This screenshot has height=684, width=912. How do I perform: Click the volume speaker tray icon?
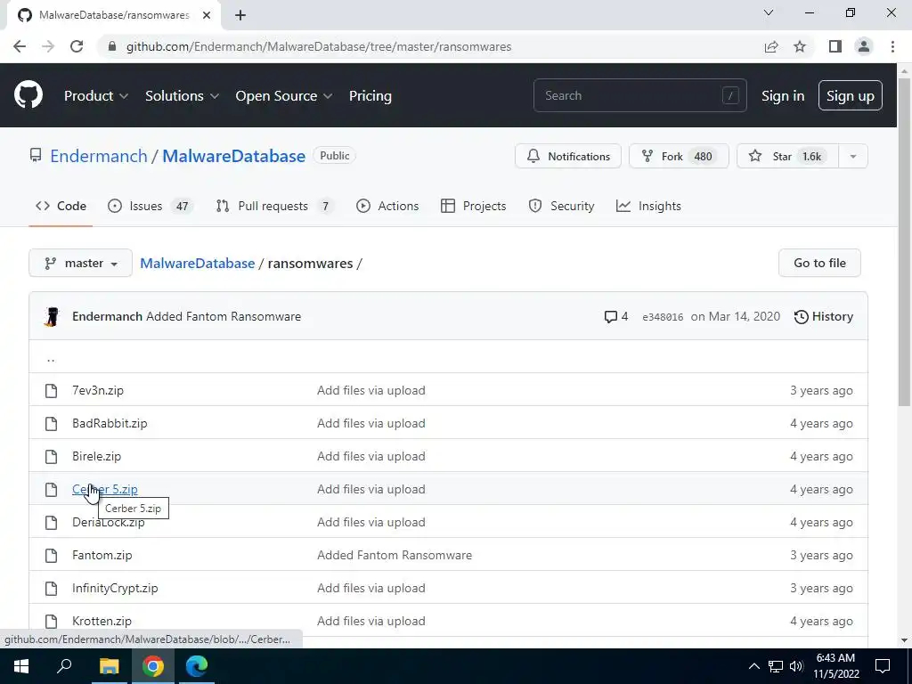point(796,666)
